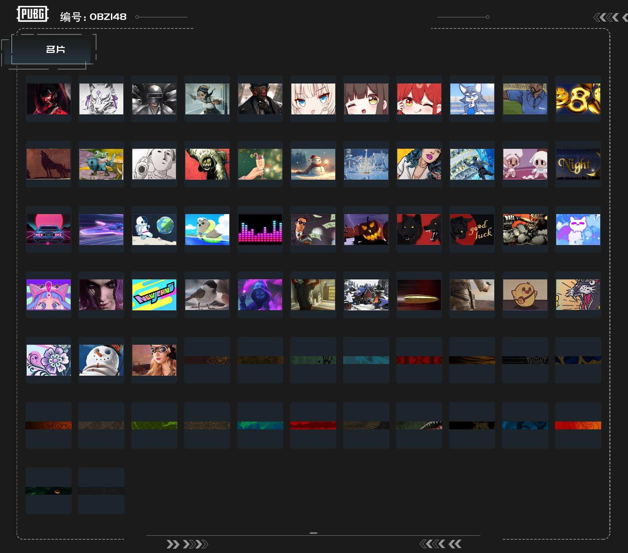Choose the purple flower nameplate

48,360
